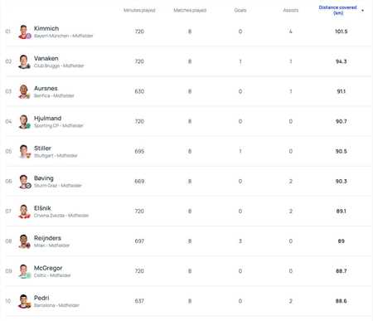Viewport: 373px width, 321px height.
Task: Open the Vanaken name link
Action: [46, 58]
